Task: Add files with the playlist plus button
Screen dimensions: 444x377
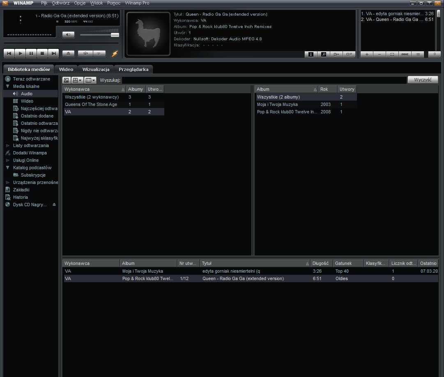Action: click(x=367, y=54)
